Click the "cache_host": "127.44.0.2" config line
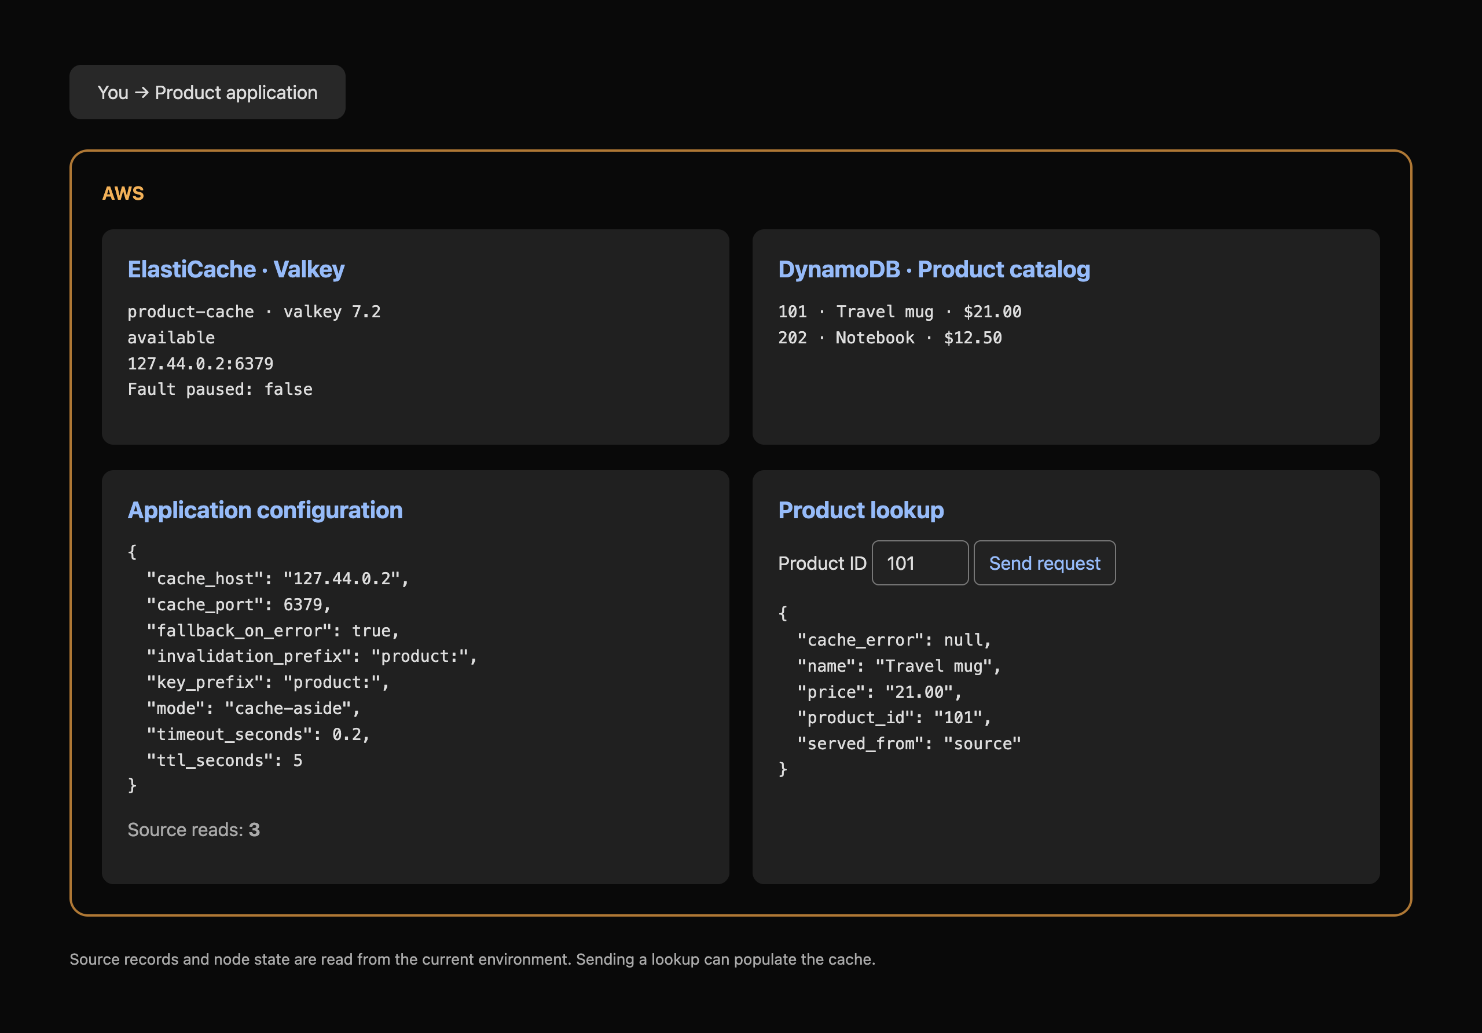This screenshot has height=1033, width=1482. point(277,578)
